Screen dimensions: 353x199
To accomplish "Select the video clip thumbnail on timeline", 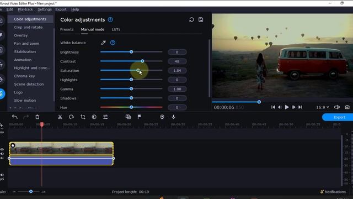I will click(61, 149).
